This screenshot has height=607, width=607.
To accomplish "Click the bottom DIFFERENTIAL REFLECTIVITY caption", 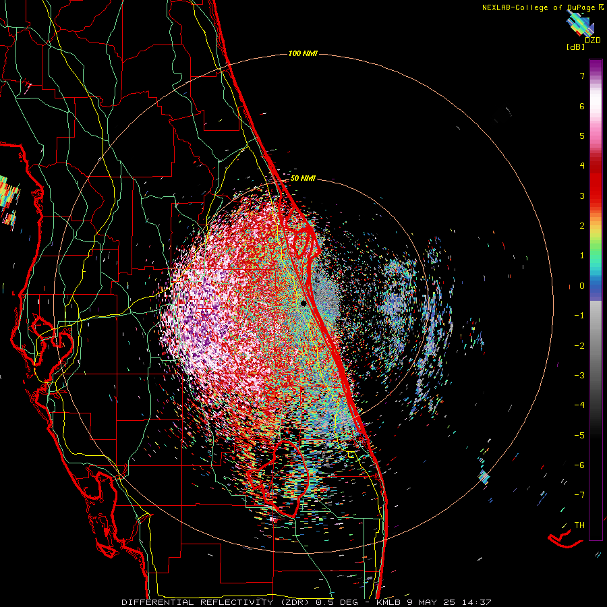I will pyautogui.click(x=306, y=602).
